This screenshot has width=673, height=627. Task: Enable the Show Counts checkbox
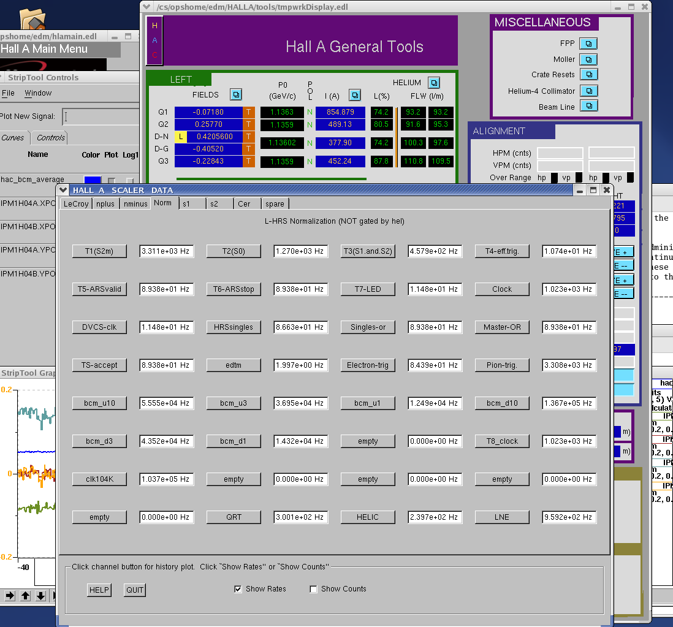[x=313, y=589]
